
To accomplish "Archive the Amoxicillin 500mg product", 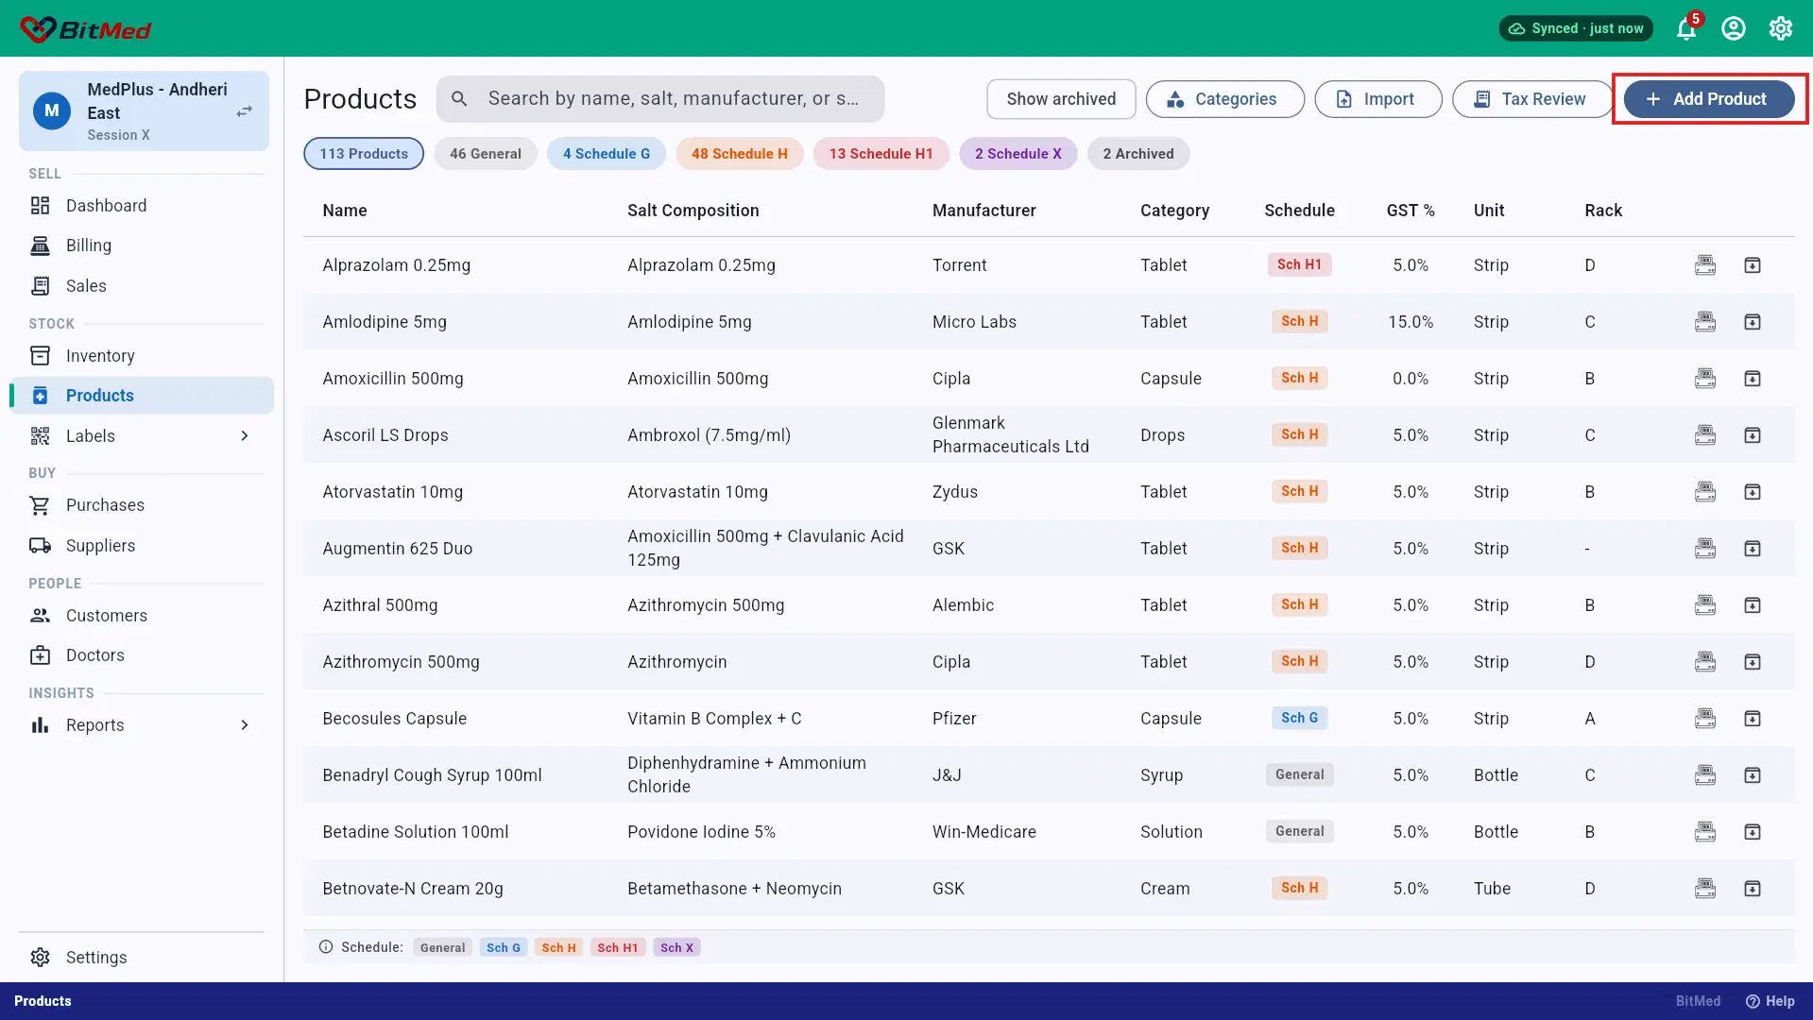I will (1753, 379).
